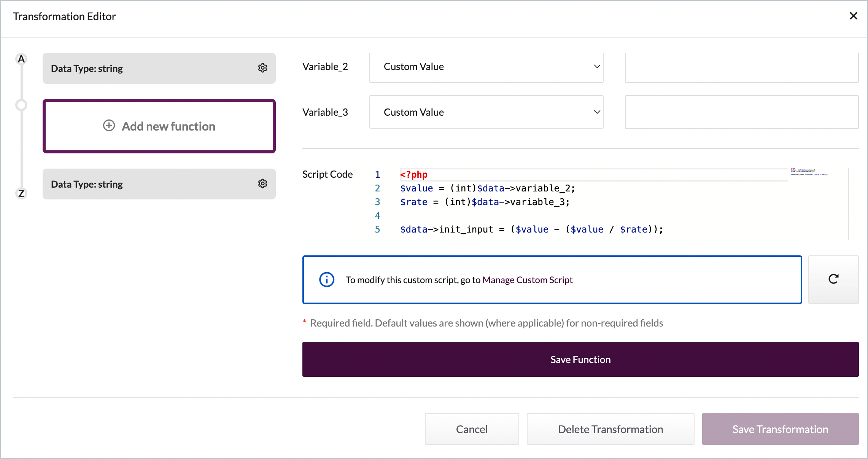Close the Transformation Editor dialog
Viewport: 868px width, 459px height.
pos(853,16)
